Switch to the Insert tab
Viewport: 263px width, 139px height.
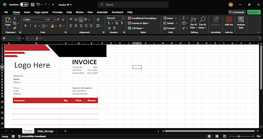27,12
